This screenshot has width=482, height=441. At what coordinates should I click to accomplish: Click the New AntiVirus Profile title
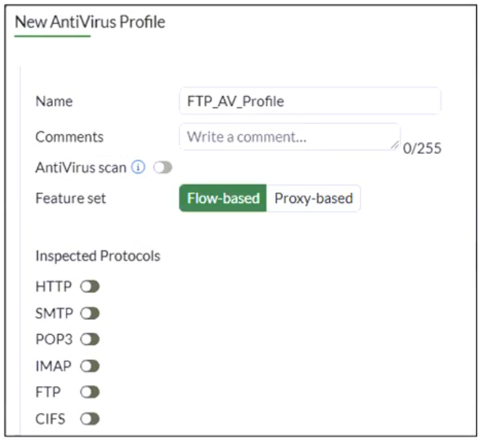[x=90, y=22]
